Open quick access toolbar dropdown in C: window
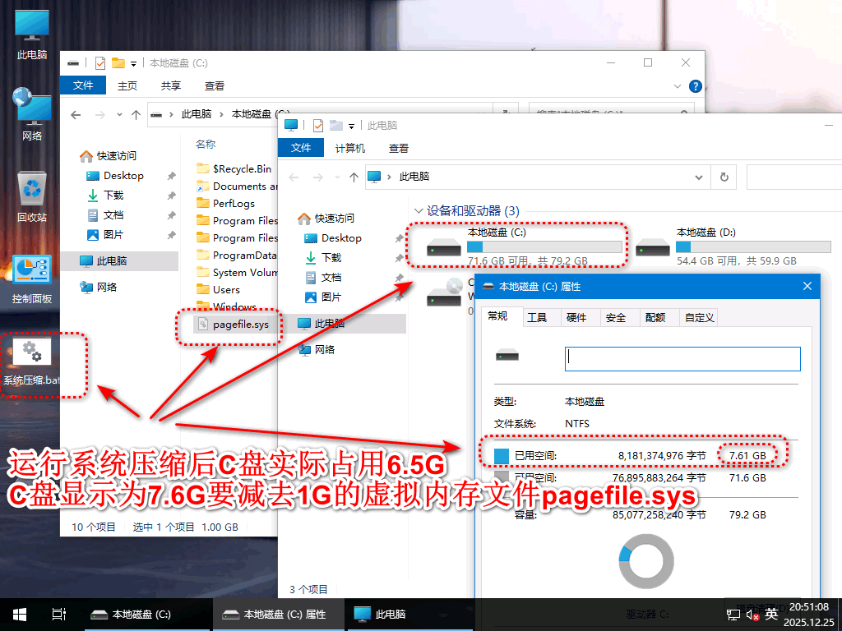The height and width of the screenshot is (631, 842). tap(133, 64)
